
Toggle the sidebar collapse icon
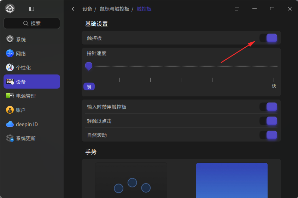31,9
